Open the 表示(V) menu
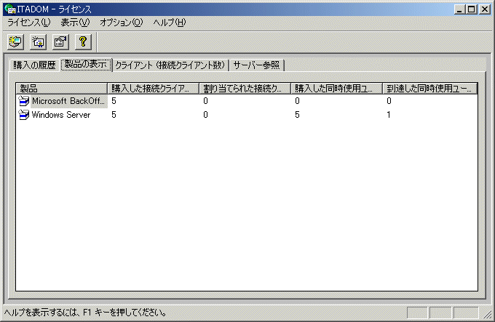Viewport: 495px width, 322px height. click(75, 23)
